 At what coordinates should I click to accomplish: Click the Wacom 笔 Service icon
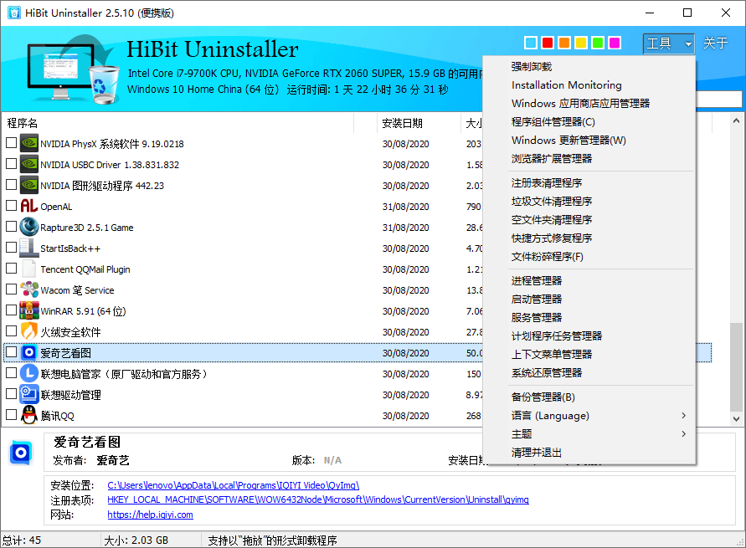point(29,290)
